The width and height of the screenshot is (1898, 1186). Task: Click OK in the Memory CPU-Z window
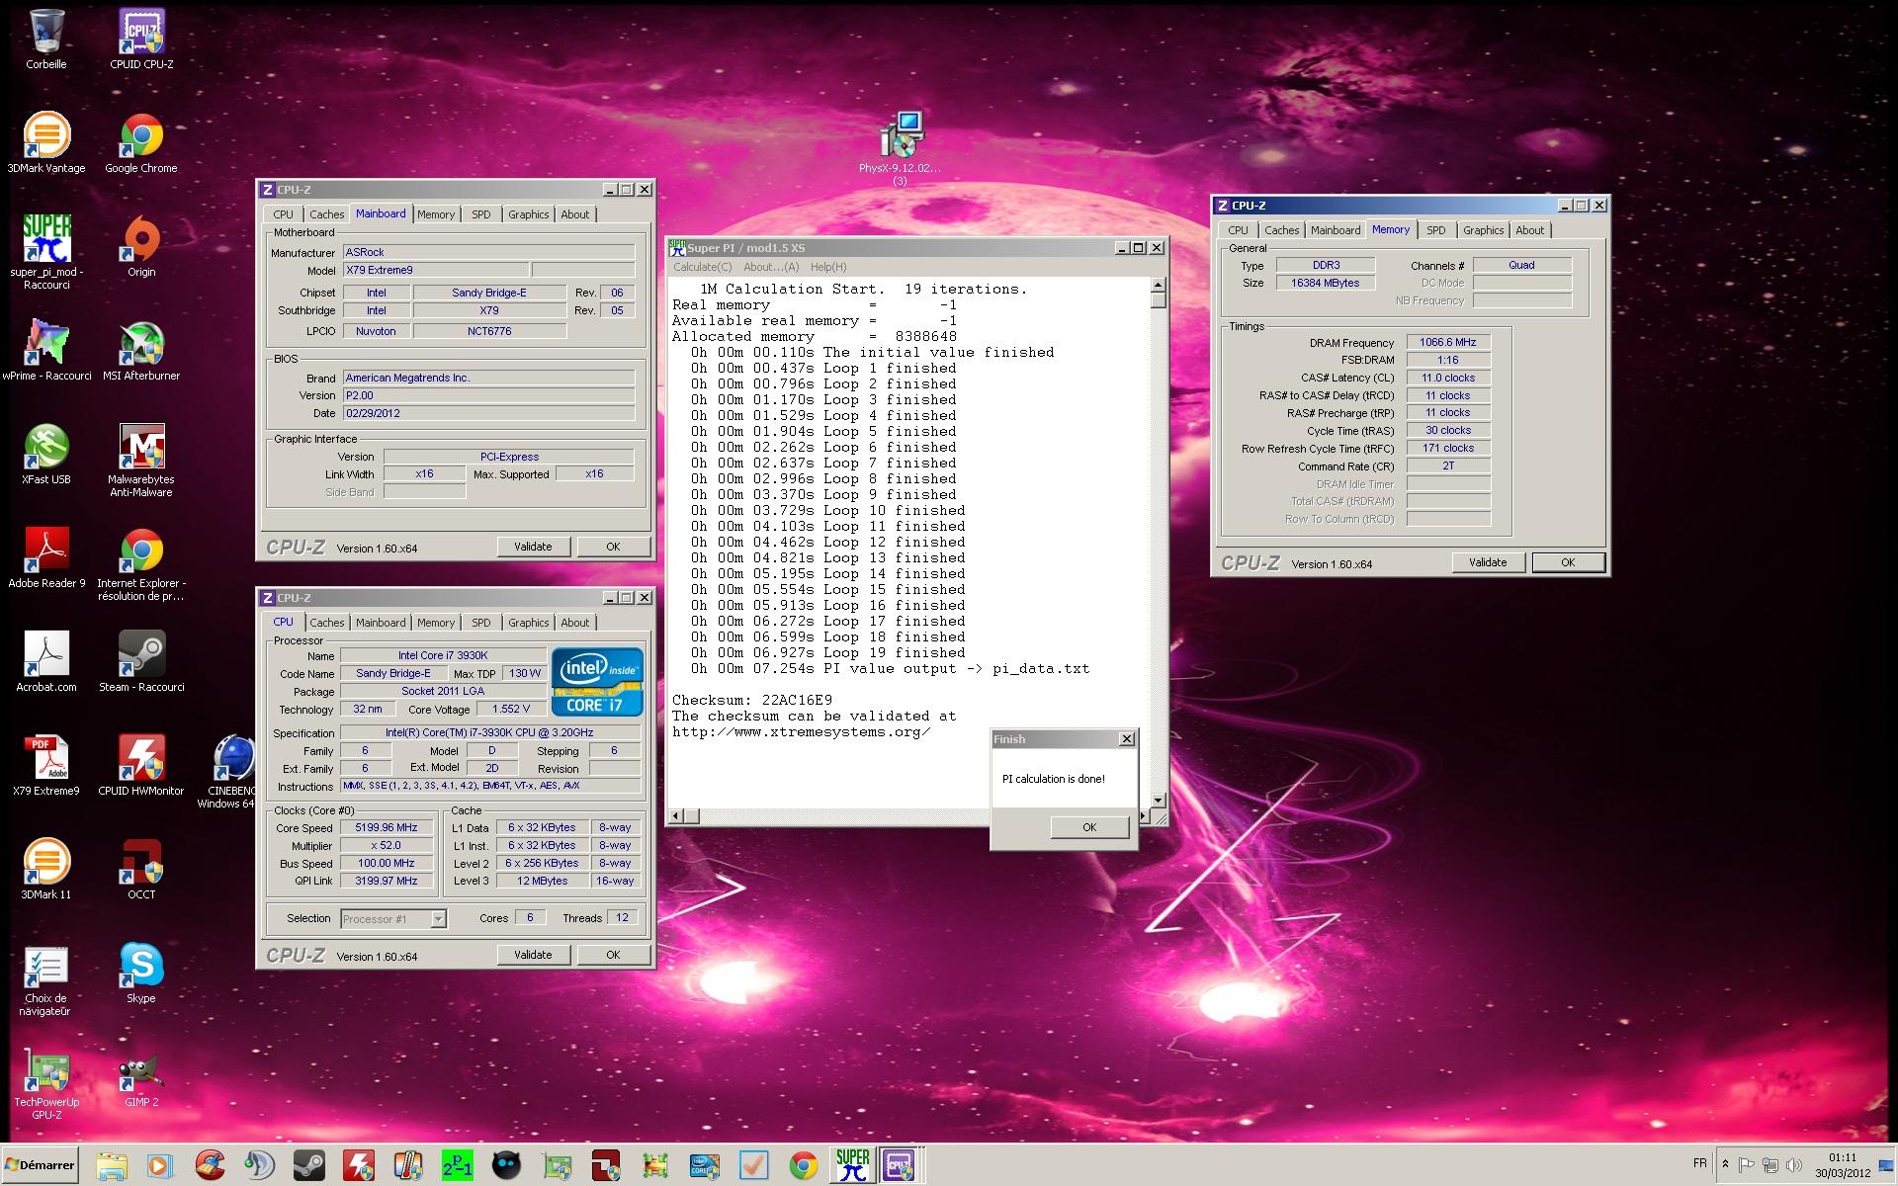(1568, 562)
